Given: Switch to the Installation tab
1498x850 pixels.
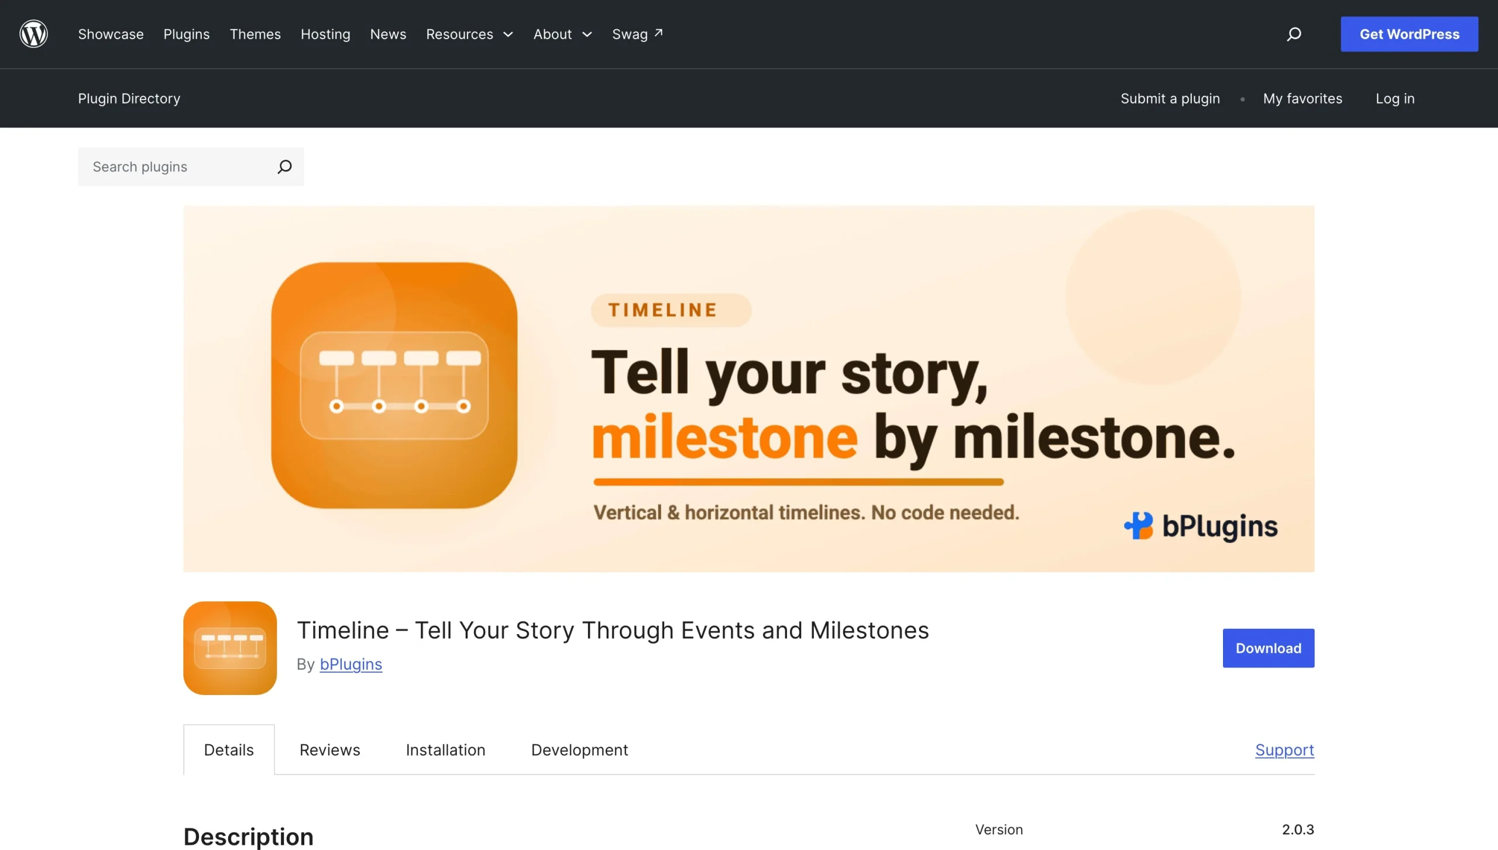Looking at the screenshot, I should click(x=445, y=749).
